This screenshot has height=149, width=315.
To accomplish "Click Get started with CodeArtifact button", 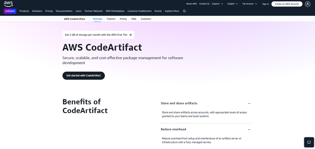I will click(x=83, y=76).
